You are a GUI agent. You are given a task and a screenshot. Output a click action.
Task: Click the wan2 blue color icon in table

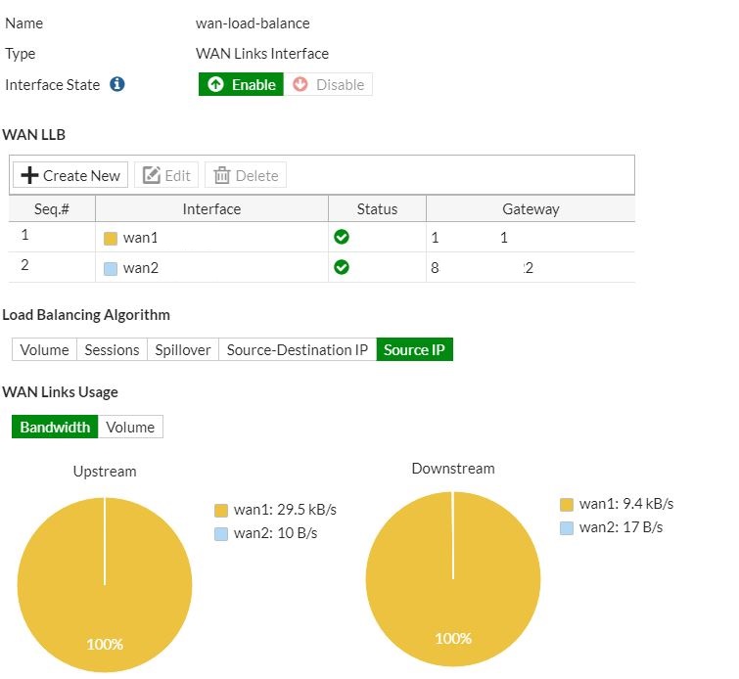(111, 269)
